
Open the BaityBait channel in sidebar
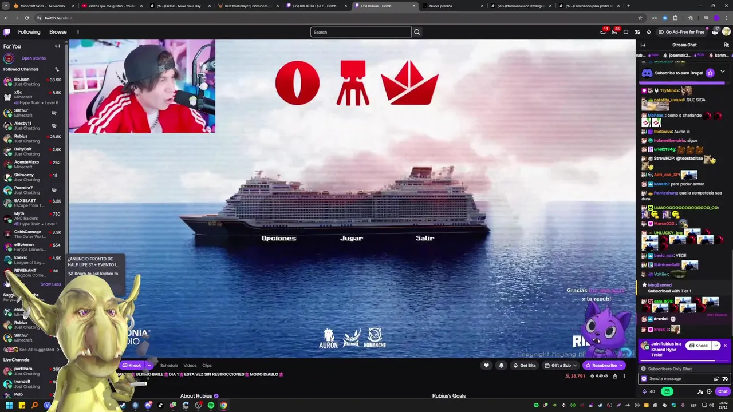pos(32,152)
